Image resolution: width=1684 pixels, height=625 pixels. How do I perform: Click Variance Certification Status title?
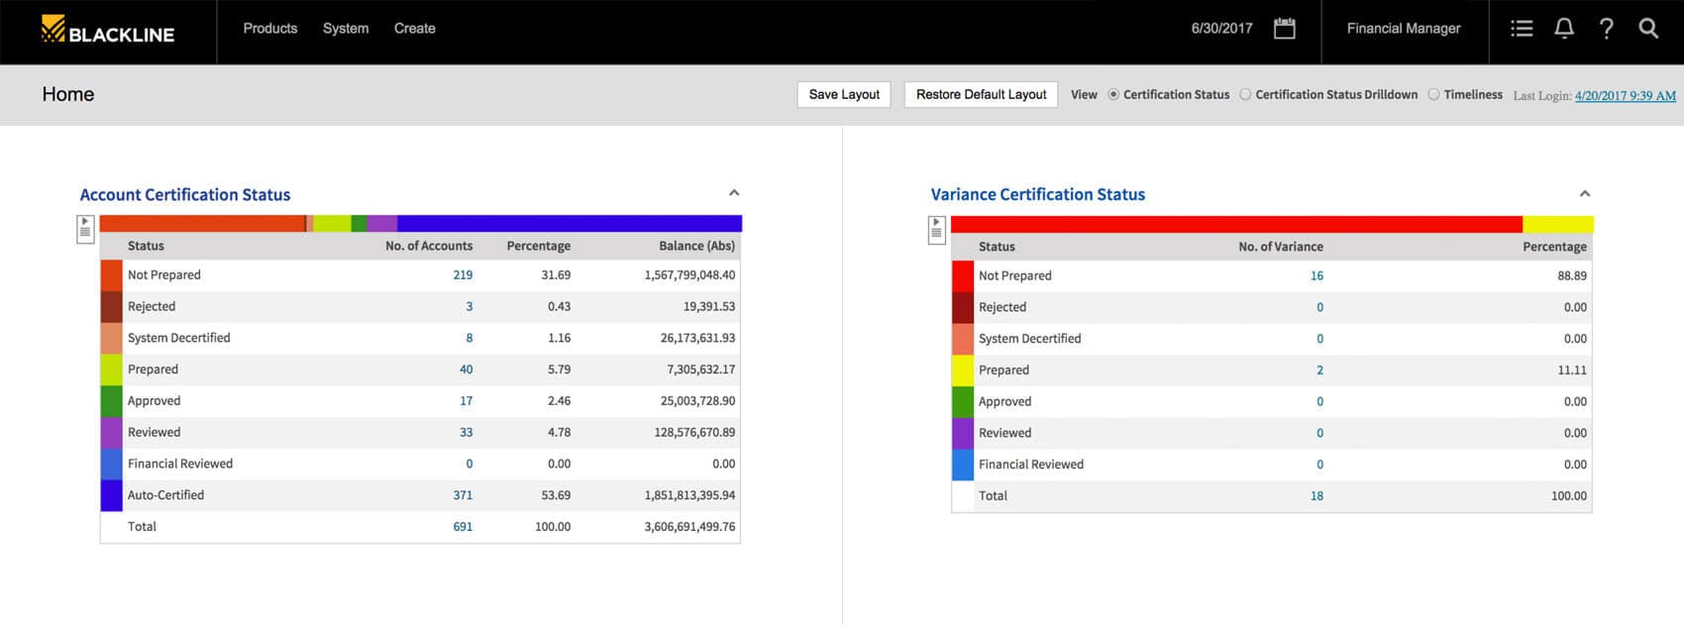(x=1038, y=195)
